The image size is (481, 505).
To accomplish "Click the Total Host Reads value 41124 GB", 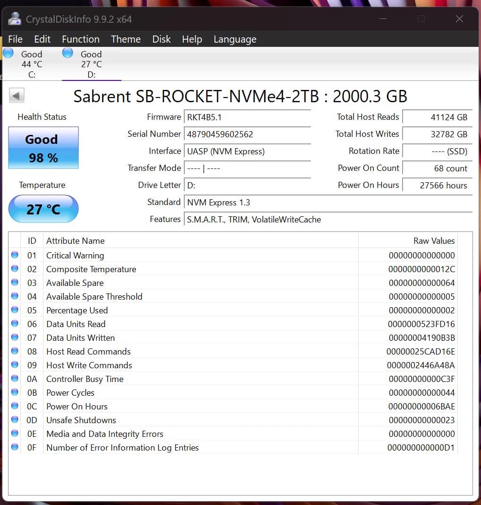I will tap(437, 117).
